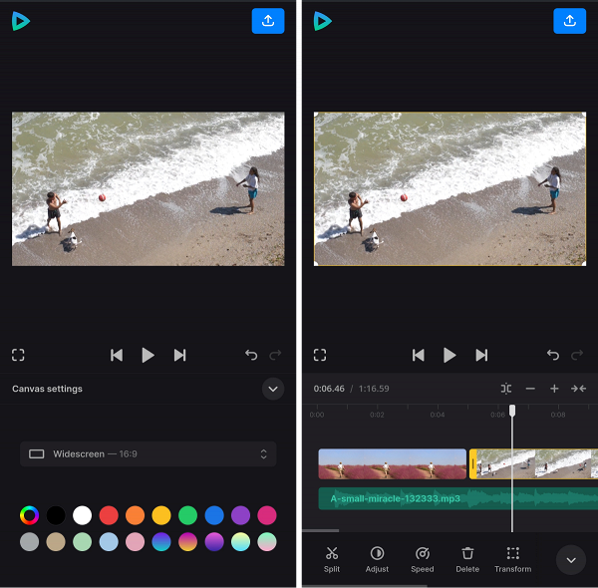Skip to previous clip in the right panel

(418, 355)
